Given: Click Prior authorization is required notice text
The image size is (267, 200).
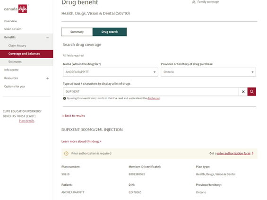Looking at the screenshot, I should click(91, 153).
